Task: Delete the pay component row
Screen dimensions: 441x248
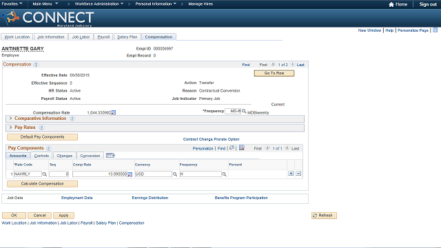Action: click(x=298, y=174)
